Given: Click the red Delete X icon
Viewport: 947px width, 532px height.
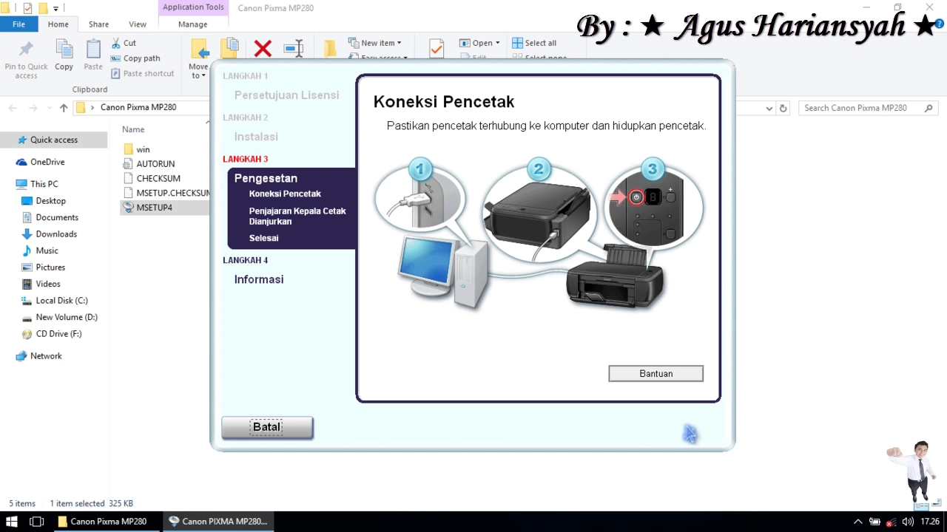Looking at the screenshot, I should click(x=263, y=50).
